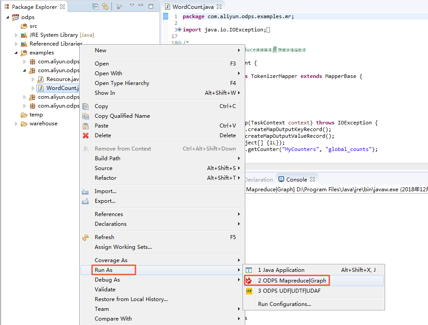Click the red Delete icon
The image size is (428, 325).
(86, 135)
